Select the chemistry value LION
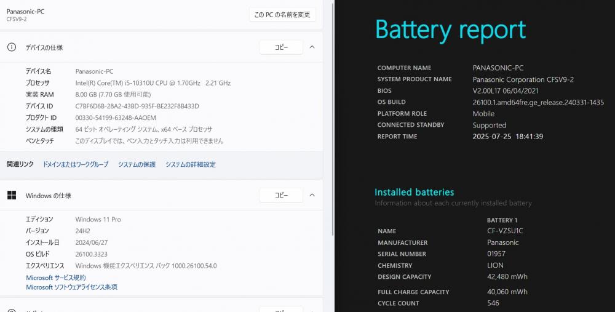The image size is (615, 312). (495, 265)
